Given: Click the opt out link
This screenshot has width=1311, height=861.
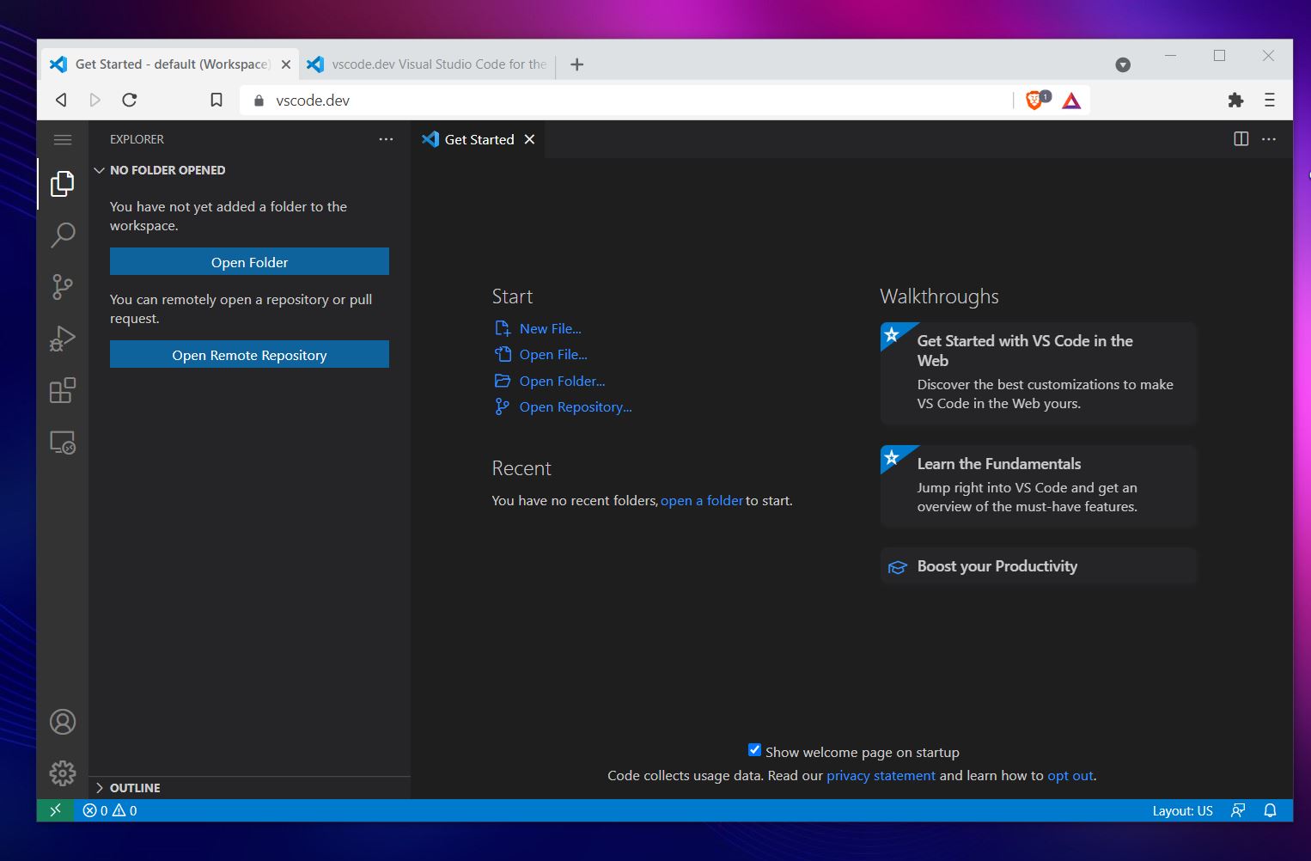Looking at the screenshot, I should click(1070, 775).
